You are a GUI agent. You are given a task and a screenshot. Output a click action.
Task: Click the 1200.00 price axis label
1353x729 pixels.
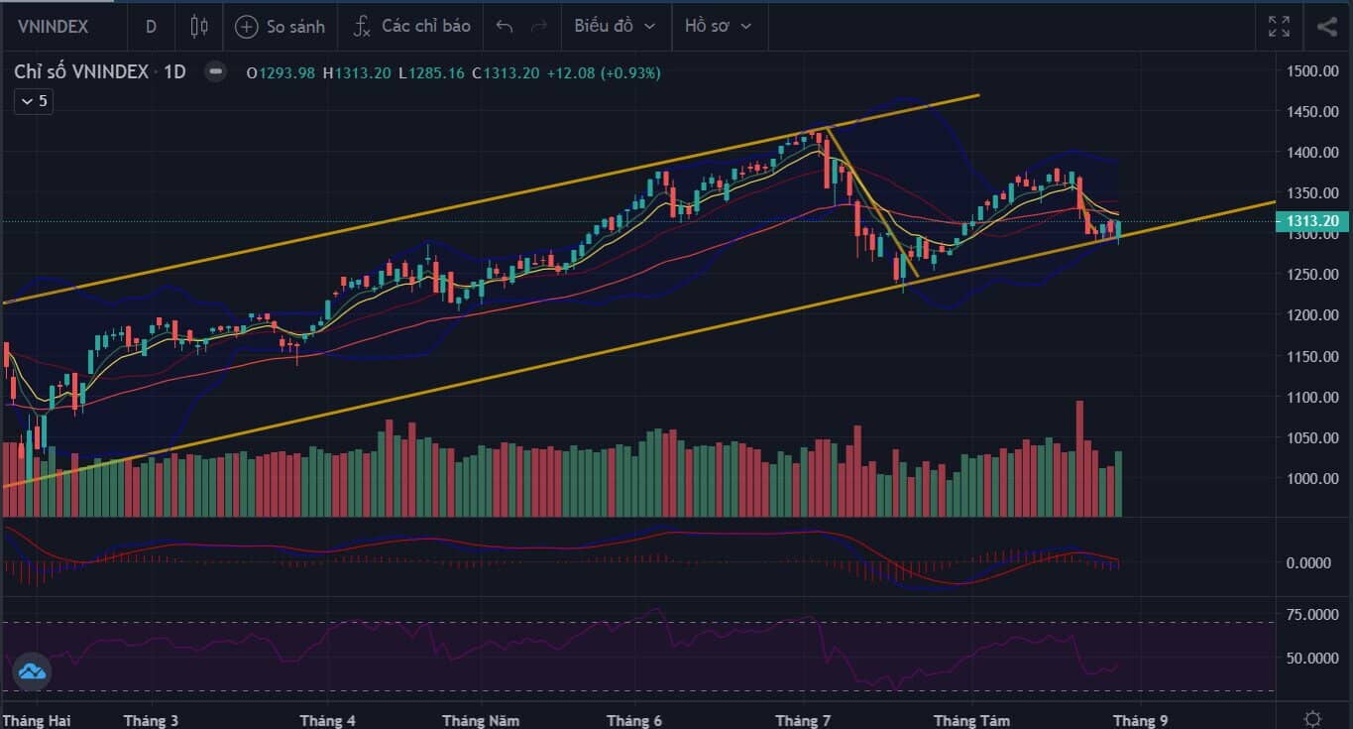pyautogui.click(x=1313, y=315)
